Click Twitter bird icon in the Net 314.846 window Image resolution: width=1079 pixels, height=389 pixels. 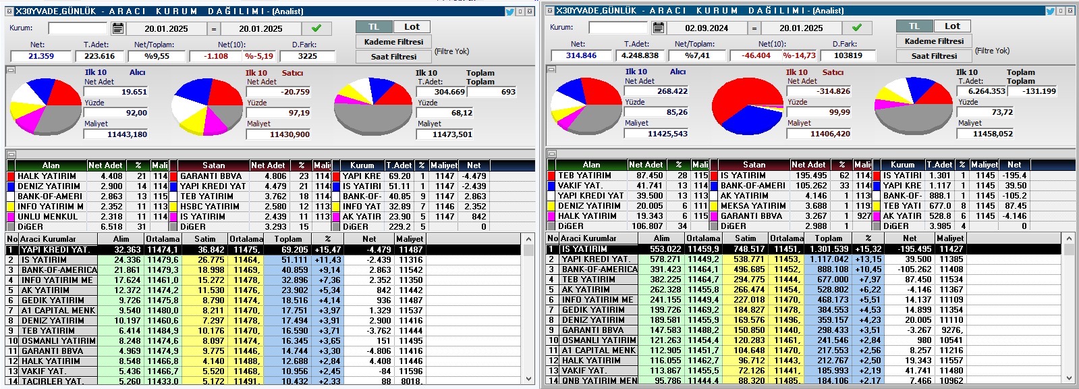pyautogui.click(x=1050, y=11)
